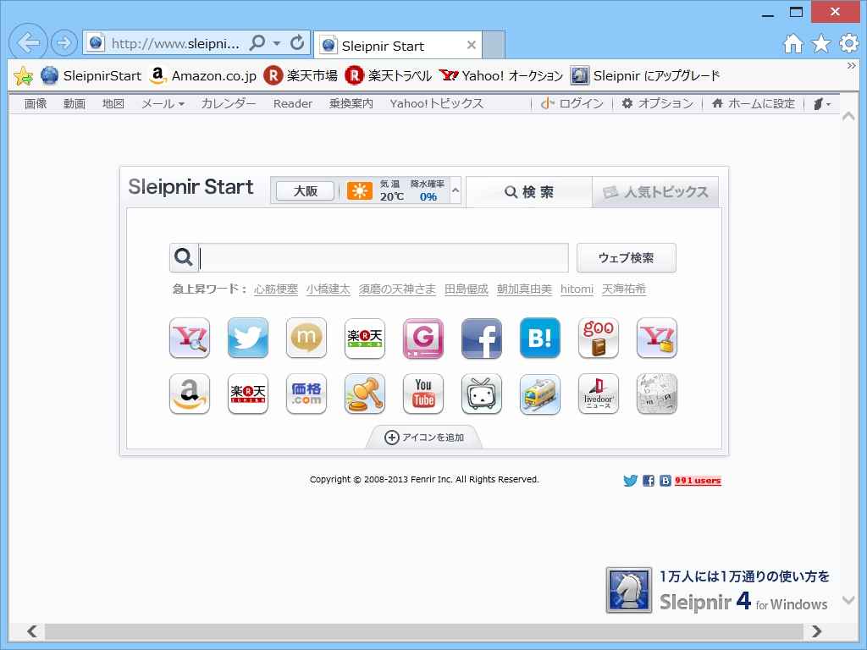Open the Twitter icon shortcut

[x=247, y=338]
